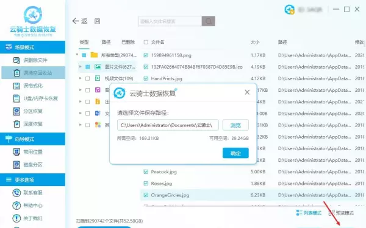Toggle select-all checkbox beside 文件名
The height and width of the screenshot is (228, 366).
(146, 42)
